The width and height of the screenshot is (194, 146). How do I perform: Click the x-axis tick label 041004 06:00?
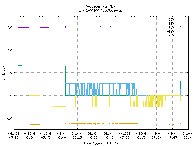(x=61, y=136)
